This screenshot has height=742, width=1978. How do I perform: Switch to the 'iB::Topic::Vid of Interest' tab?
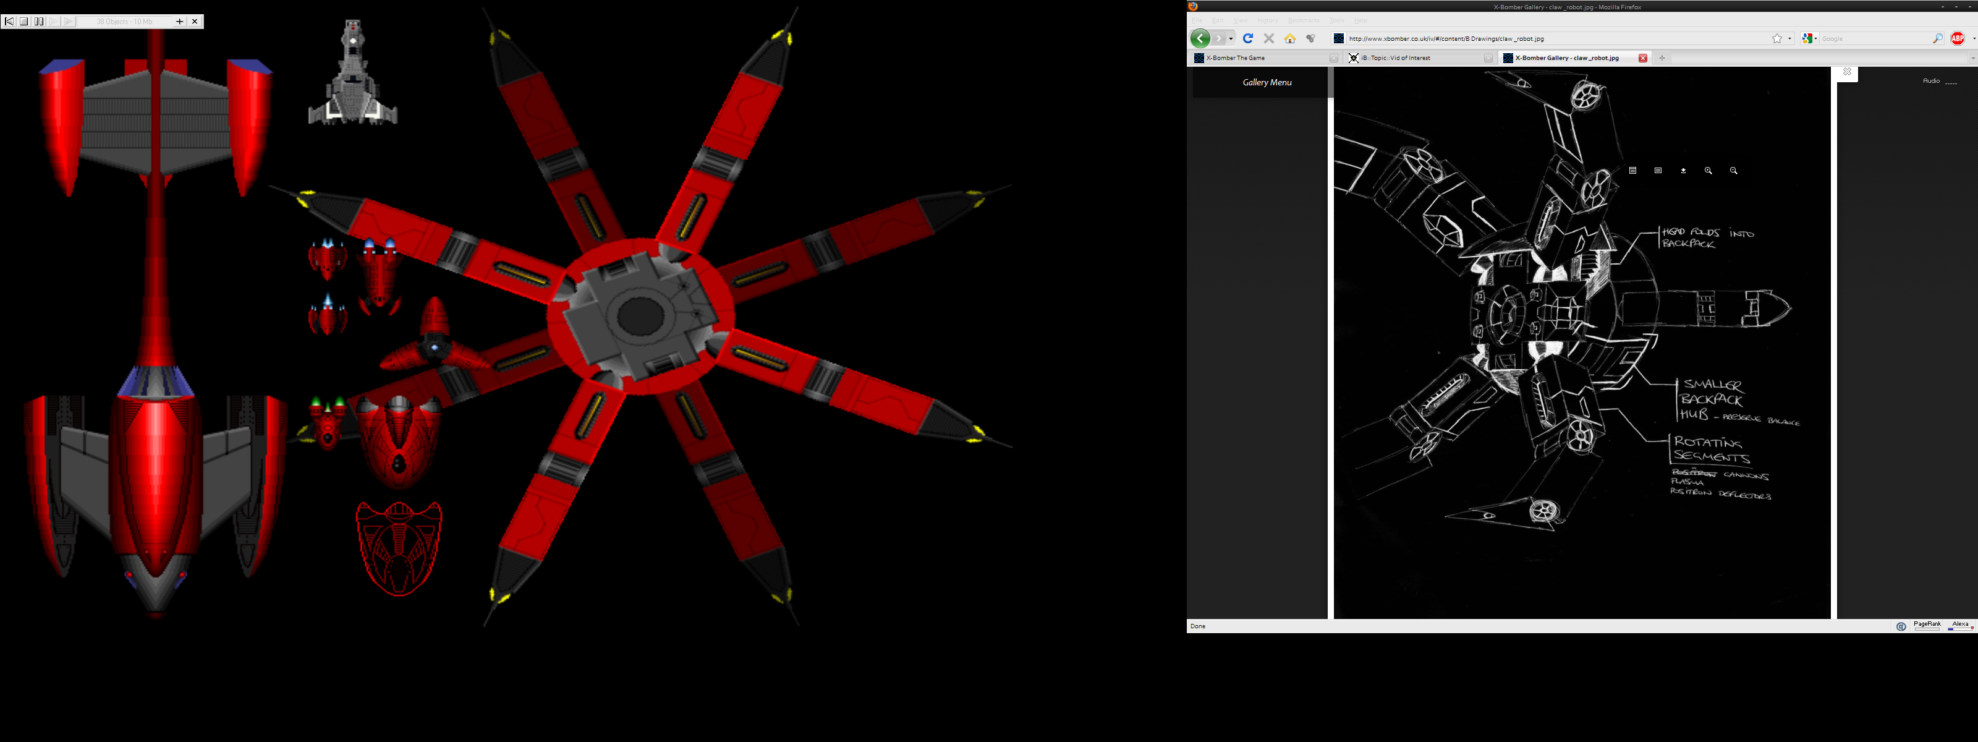click(1420, 58)
